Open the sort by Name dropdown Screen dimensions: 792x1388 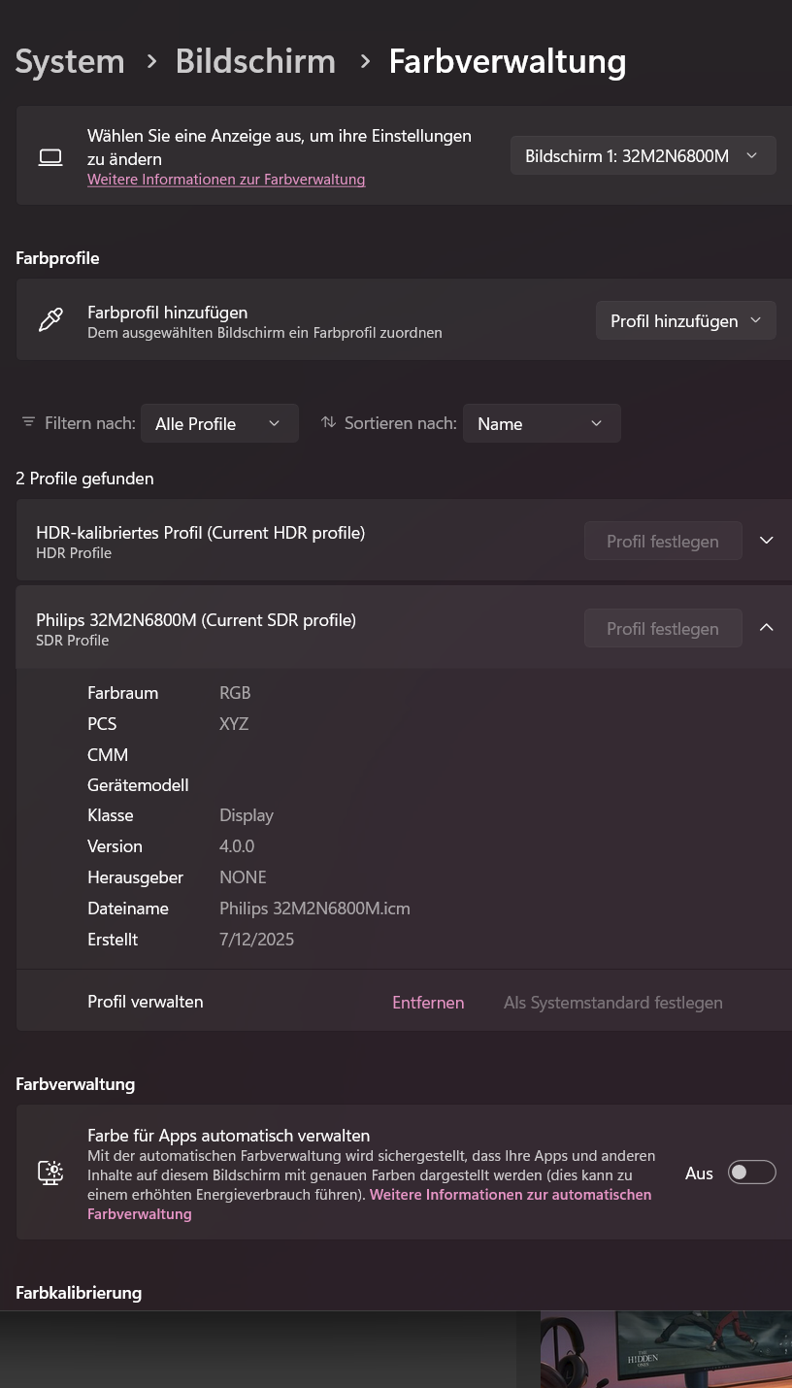542,423
